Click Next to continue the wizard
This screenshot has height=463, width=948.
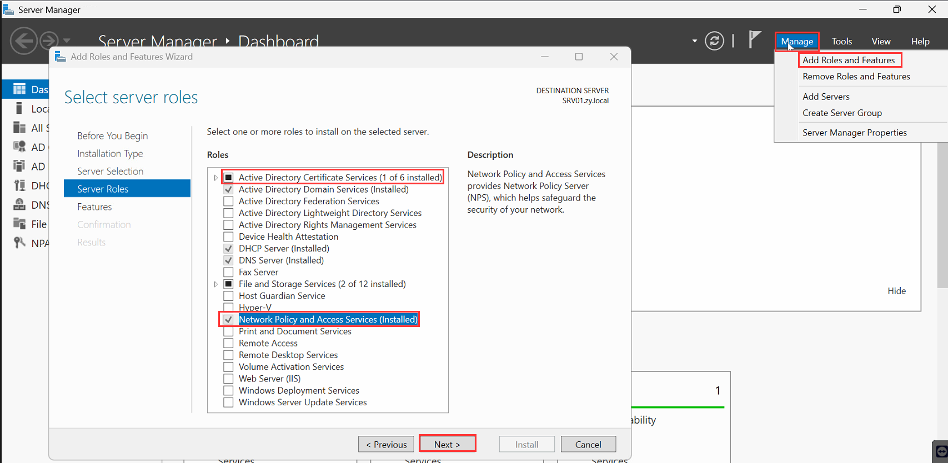tap(447, 444)
